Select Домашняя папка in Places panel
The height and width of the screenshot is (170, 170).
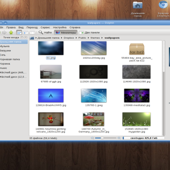[x=14, y=42]
